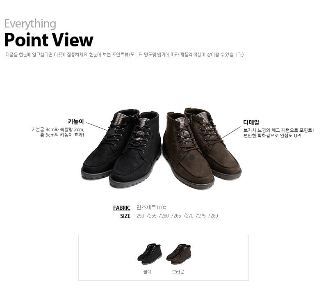Viewport: 328px width, 298px height.
Task: Click the gray dot marker on brown boot
Action: coord(192,157)
